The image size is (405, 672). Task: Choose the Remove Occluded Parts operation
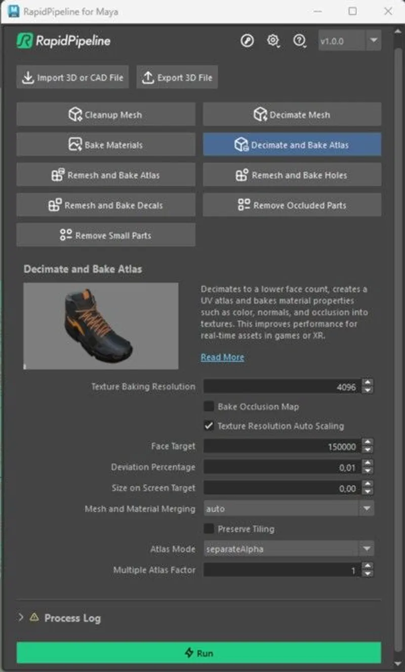tap(292, 205)
